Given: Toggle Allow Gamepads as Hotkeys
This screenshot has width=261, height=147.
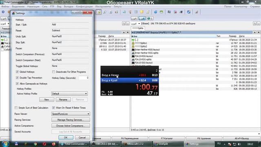Looking at the screenshot, I should tap(17, 84).
